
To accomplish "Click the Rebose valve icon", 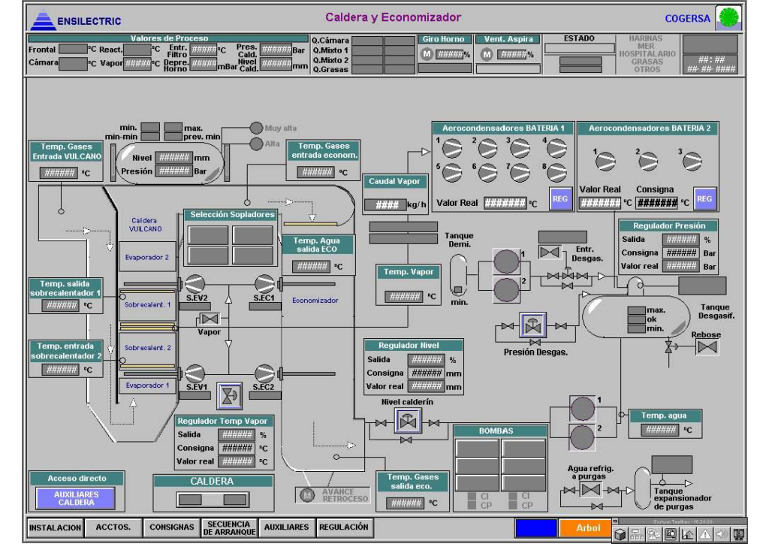I will 707,347.
